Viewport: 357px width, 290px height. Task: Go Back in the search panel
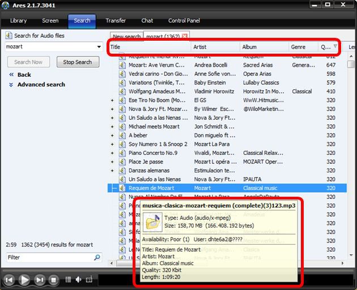tap(24, 75)
